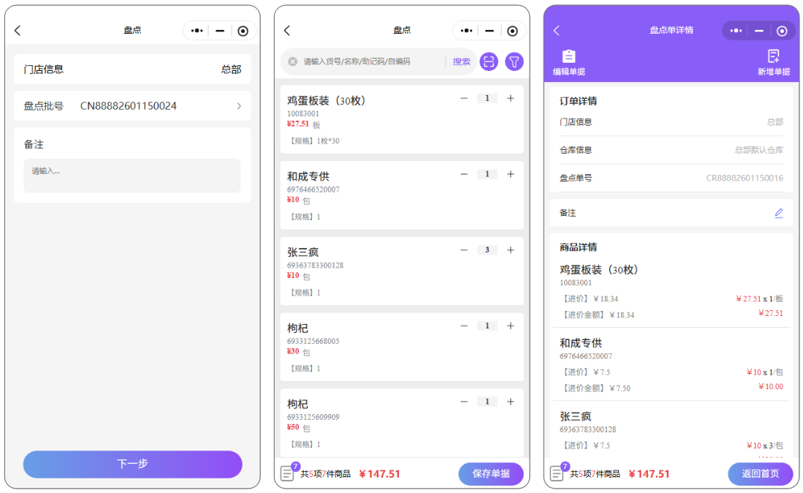
Task: Click the 编辑单据 clipboard icon
Action: [x=568, y=57]
